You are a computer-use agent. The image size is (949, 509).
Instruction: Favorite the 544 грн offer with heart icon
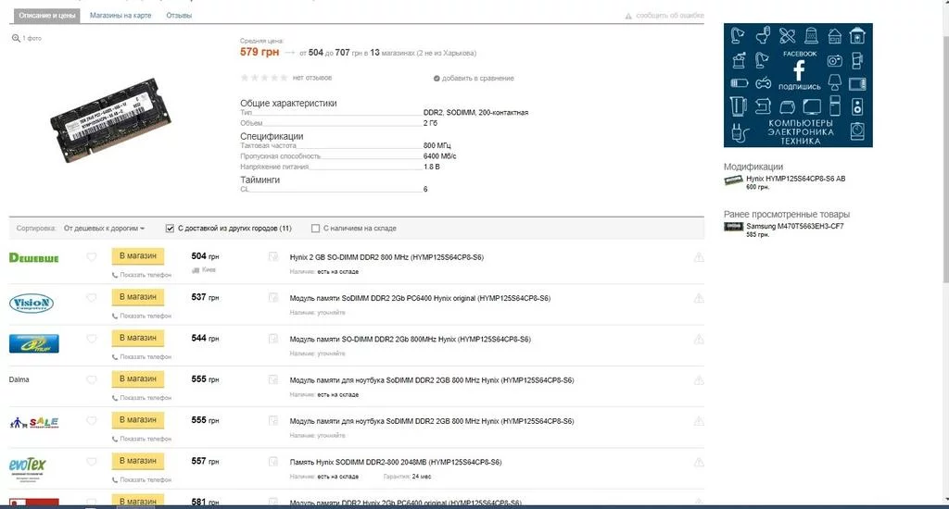pyautogui.click(x=92, y=339)
